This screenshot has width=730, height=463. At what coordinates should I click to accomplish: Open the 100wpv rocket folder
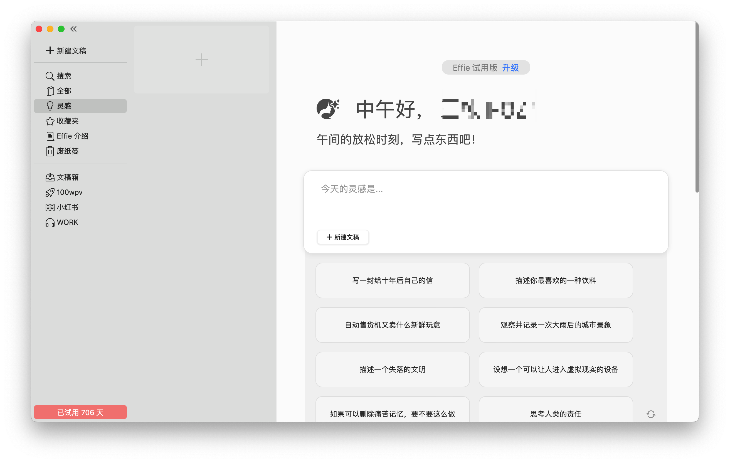coord(50,192)
